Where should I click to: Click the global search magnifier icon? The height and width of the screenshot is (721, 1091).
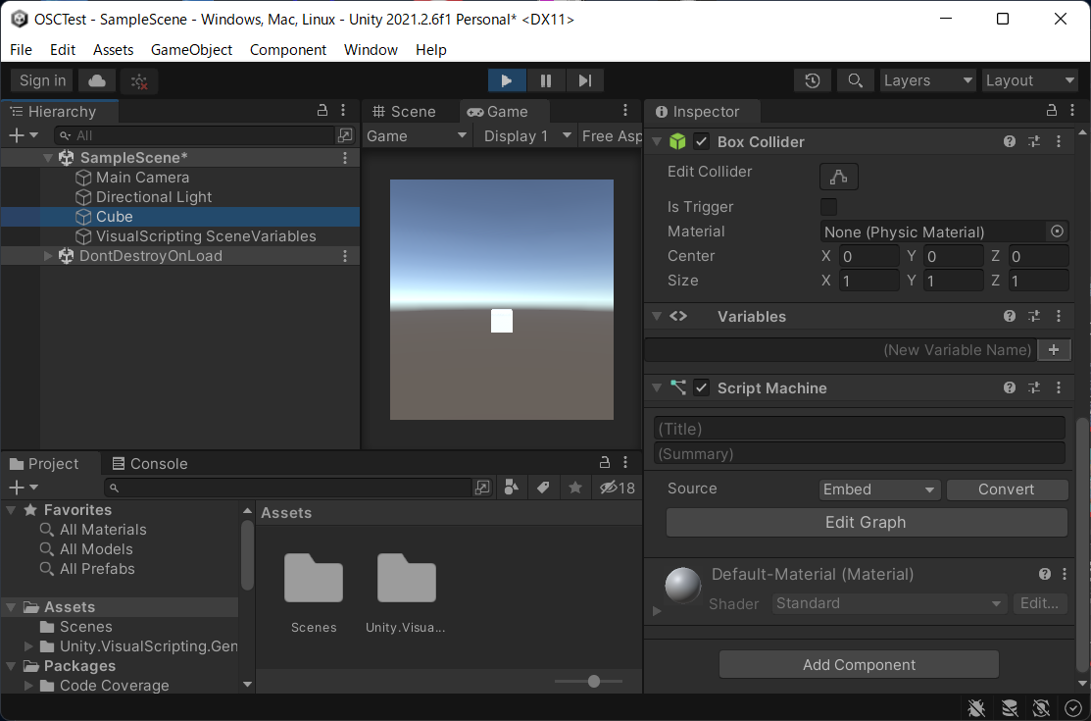pos(855,80)
